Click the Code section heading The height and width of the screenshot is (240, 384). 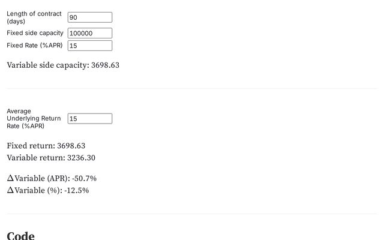[x=20, y=235]
